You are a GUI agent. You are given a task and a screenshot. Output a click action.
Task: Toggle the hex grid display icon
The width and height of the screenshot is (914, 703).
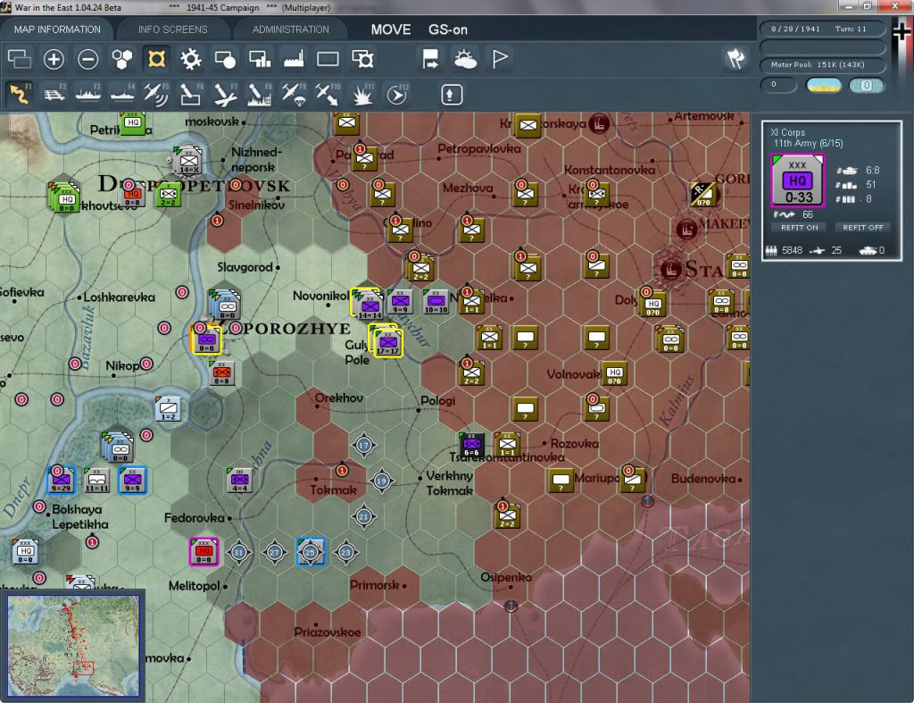(x=122, y=59)
